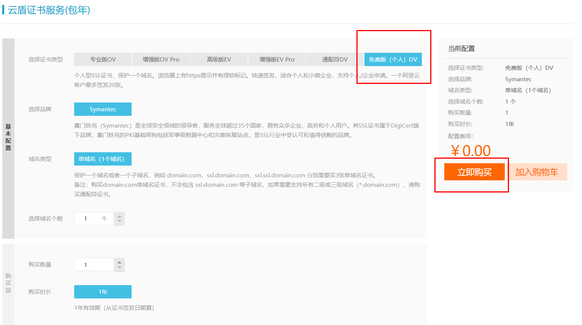582x325 pixels.
Task: Select the 免费版（个人）DV certificate type
Action: (x=393, y=59)
